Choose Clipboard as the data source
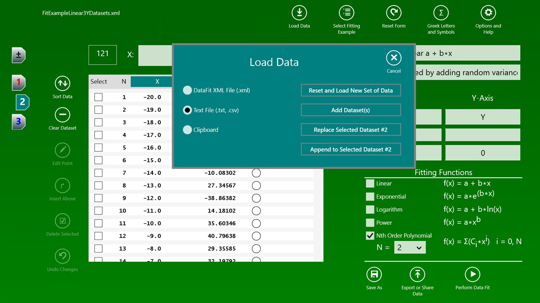540x303 pixels. tap(187, 130)
